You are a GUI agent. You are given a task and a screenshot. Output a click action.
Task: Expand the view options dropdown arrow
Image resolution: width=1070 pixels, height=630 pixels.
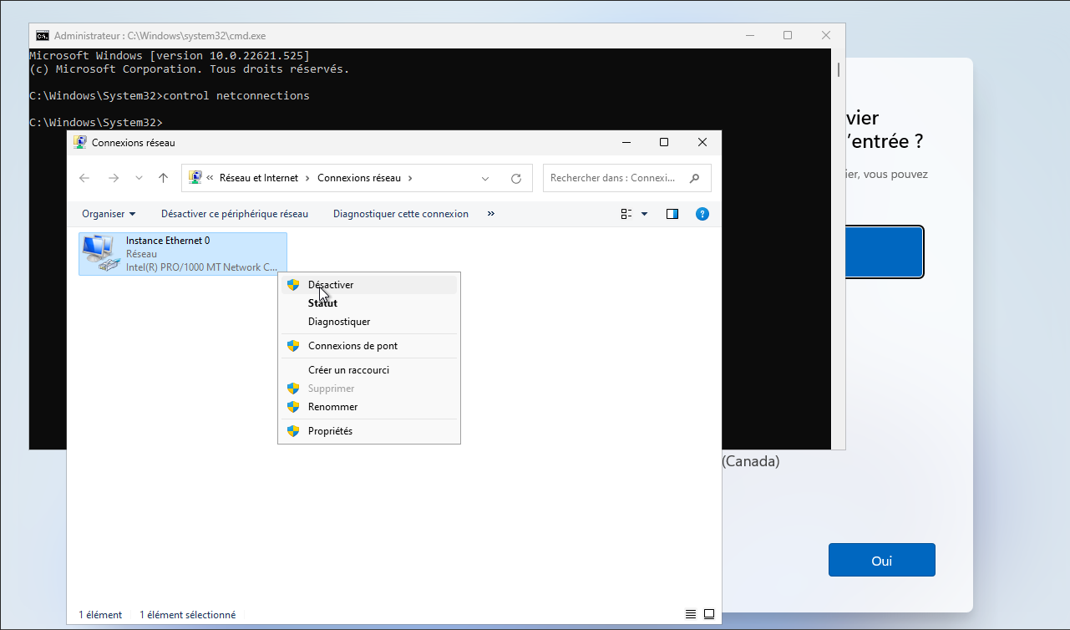642,213
